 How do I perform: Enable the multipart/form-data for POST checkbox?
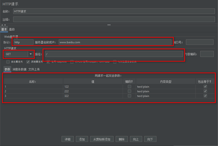point(72,62)
